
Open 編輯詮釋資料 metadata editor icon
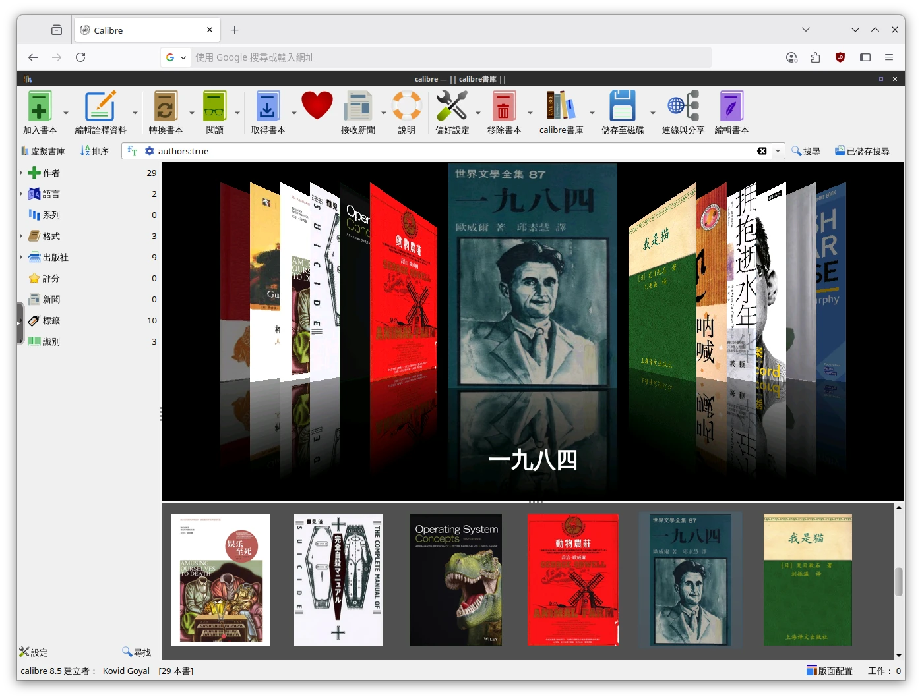coord(100,107)
